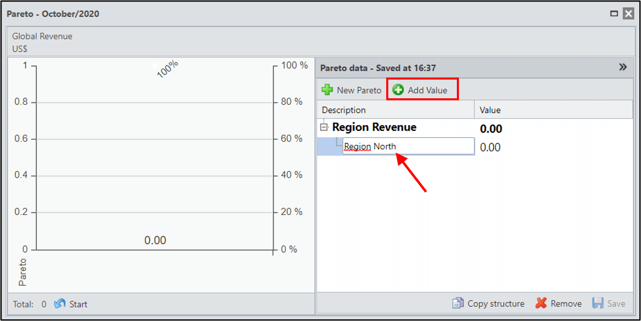Close the Pareto October/2020 window

(629, 14)
